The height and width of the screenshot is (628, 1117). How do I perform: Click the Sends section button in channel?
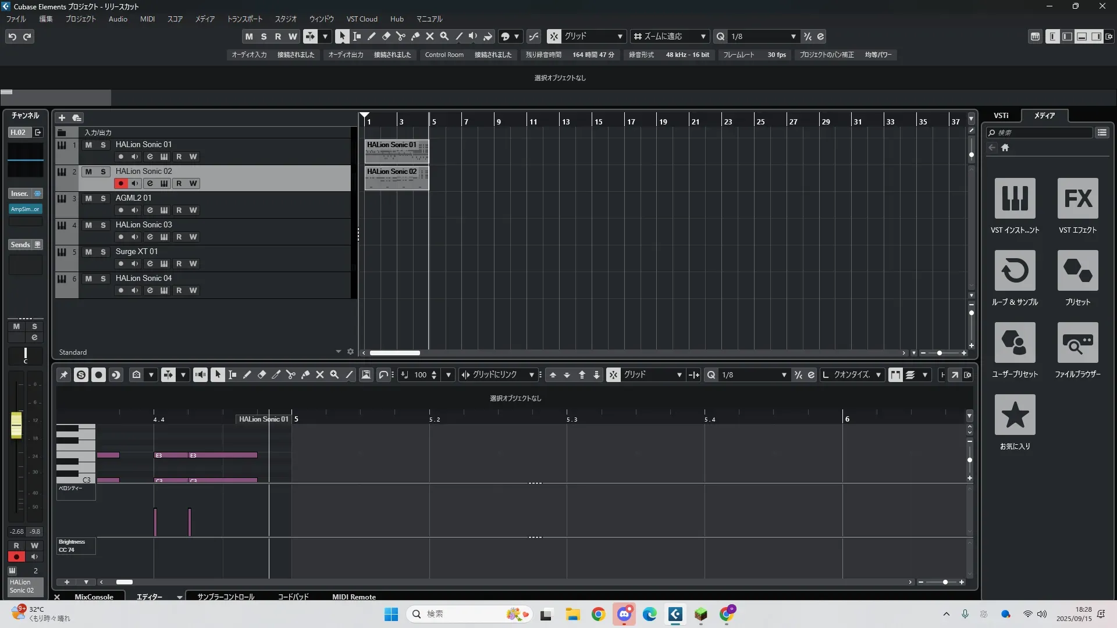[20, 245]
